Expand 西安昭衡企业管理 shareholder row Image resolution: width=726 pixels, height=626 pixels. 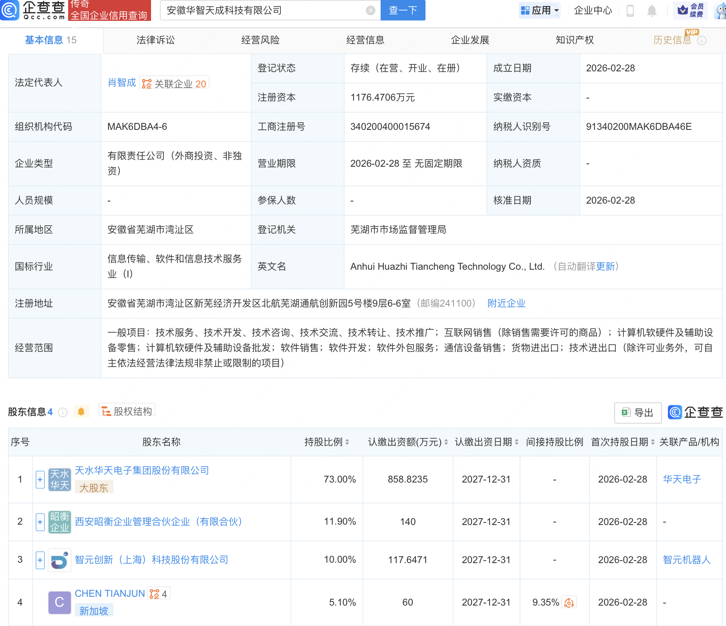40,522
